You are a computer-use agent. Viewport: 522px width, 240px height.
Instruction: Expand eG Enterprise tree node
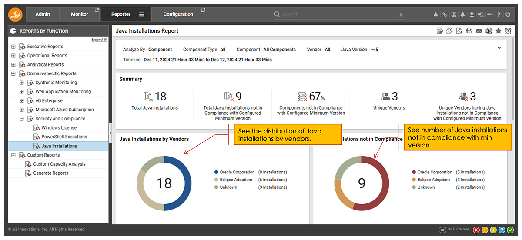pyautogui.click(x=22, y=101)
